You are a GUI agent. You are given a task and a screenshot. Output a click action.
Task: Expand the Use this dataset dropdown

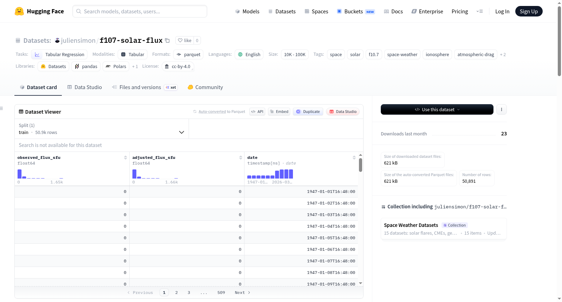(437, 109)
